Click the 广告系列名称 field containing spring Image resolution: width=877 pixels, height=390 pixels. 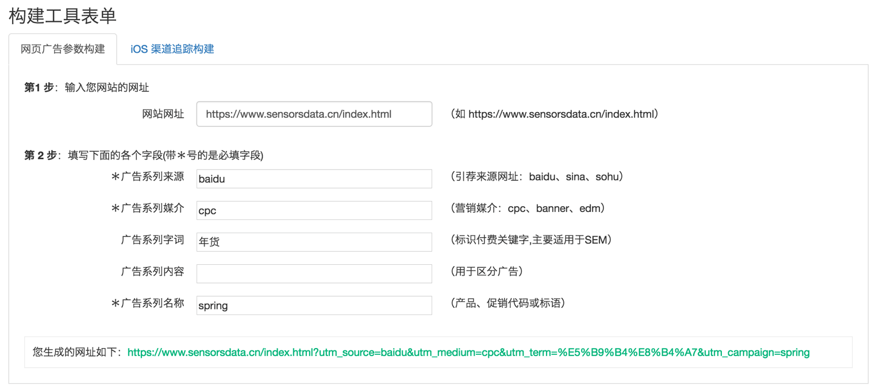(x=314, y=305)
